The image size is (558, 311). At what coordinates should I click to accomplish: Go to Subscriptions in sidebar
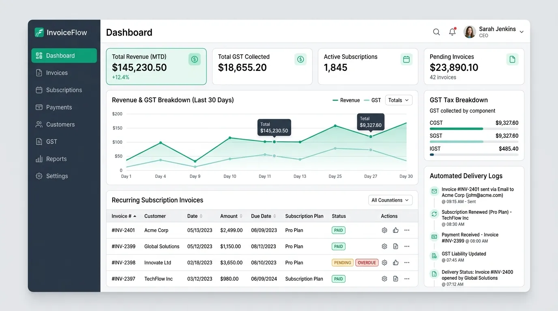tap(64, 90)
